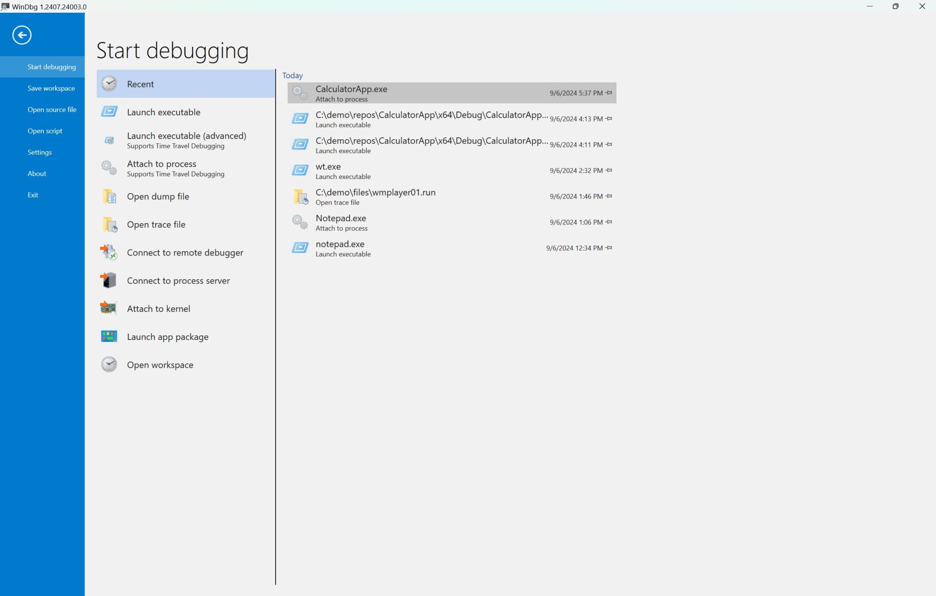Screen dimensions: 936x596
Task: Select About in the sidebar
Action: 37,173
